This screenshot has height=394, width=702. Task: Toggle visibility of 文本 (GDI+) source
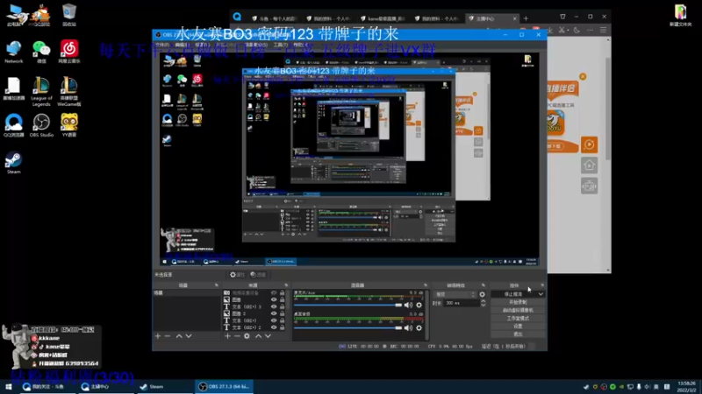point(274,320)
